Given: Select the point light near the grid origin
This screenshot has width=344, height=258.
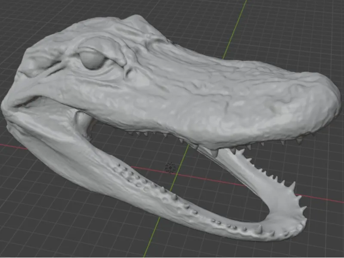Looking at the screenshot, I should coord(170,168).
